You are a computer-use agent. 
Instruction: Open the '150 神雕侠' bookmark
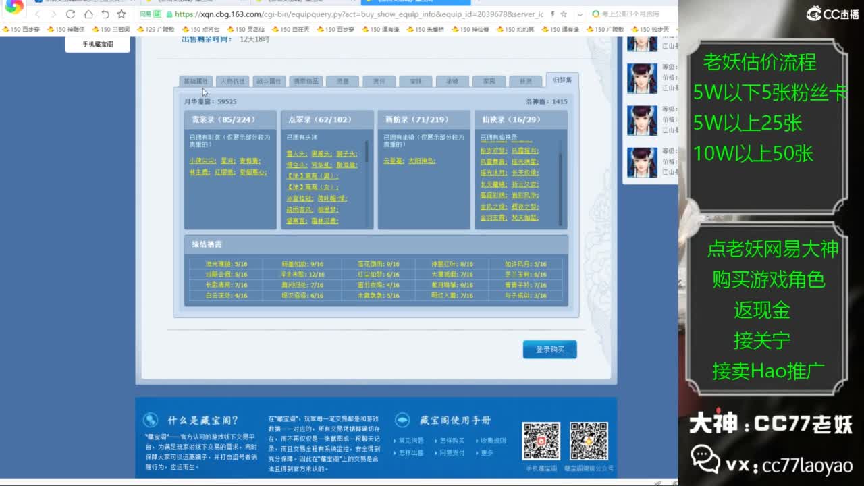[x=65, y=30]
